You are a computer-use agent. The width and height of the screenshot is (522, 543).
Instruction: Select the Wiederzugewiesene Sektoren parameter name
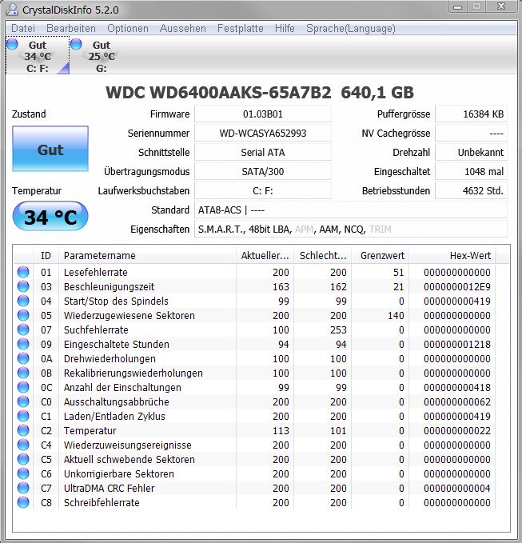point(130,315)
